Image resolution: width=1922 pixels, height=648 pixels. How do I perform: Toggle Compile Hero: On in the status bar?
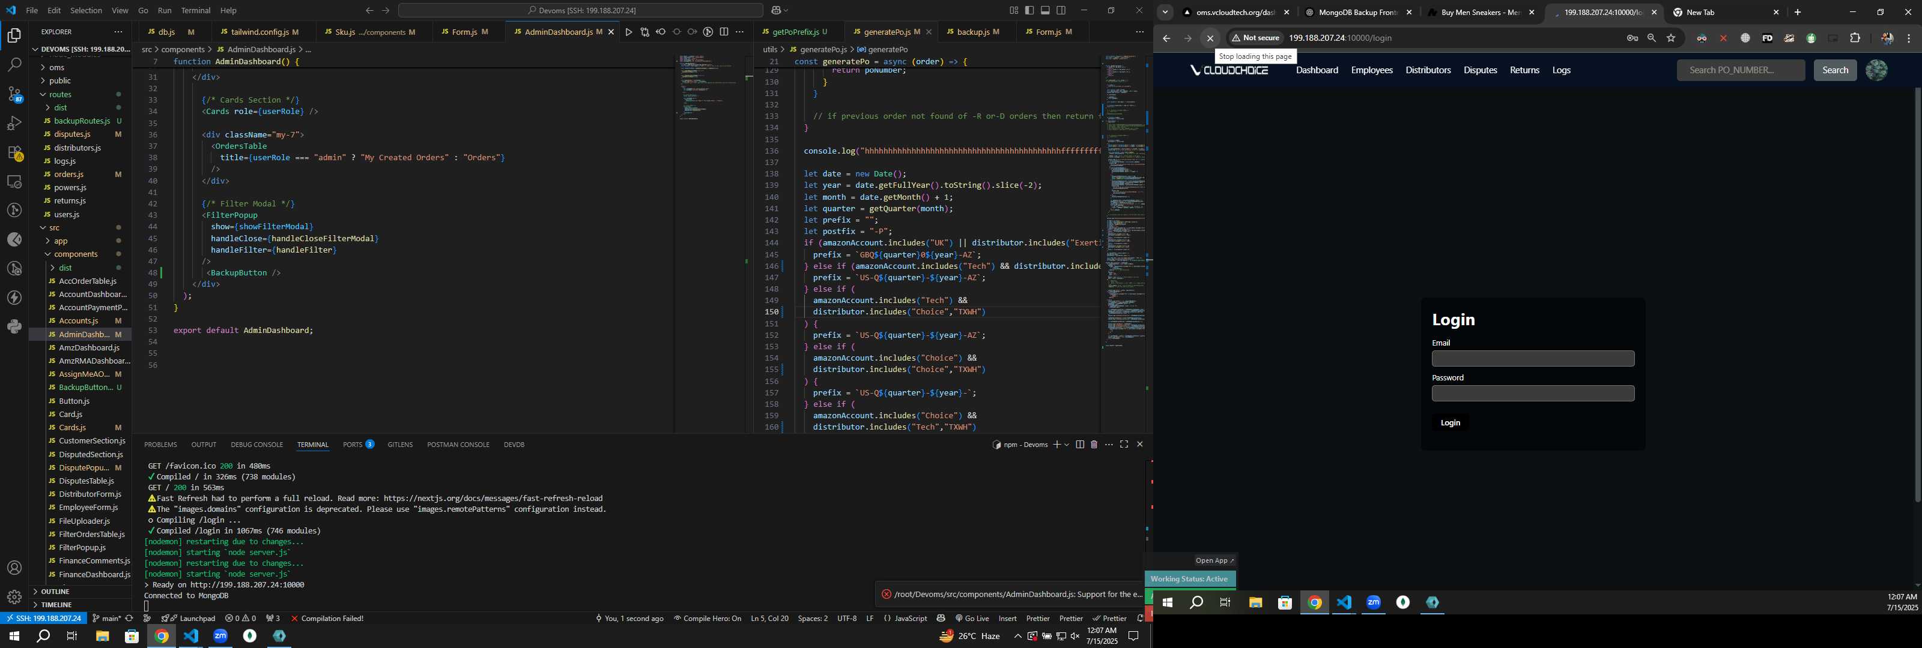(708, 618)
